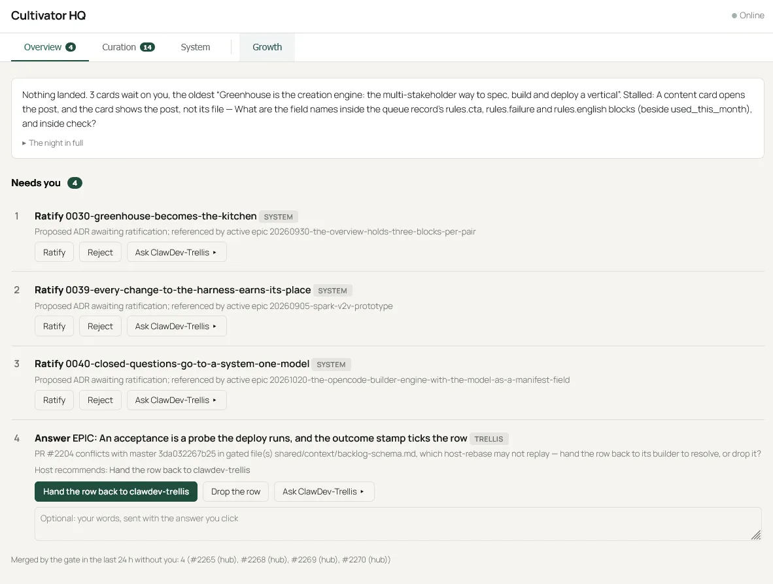
Task: Go to the Growth tab
Action: [x=267, y=47]
